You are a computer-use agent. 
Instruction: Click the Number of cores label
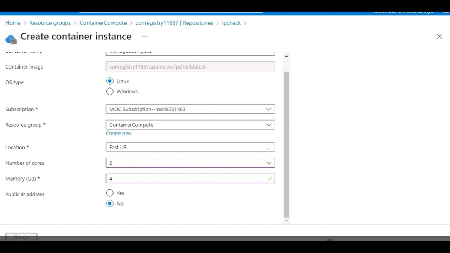[x=25, y=163]
